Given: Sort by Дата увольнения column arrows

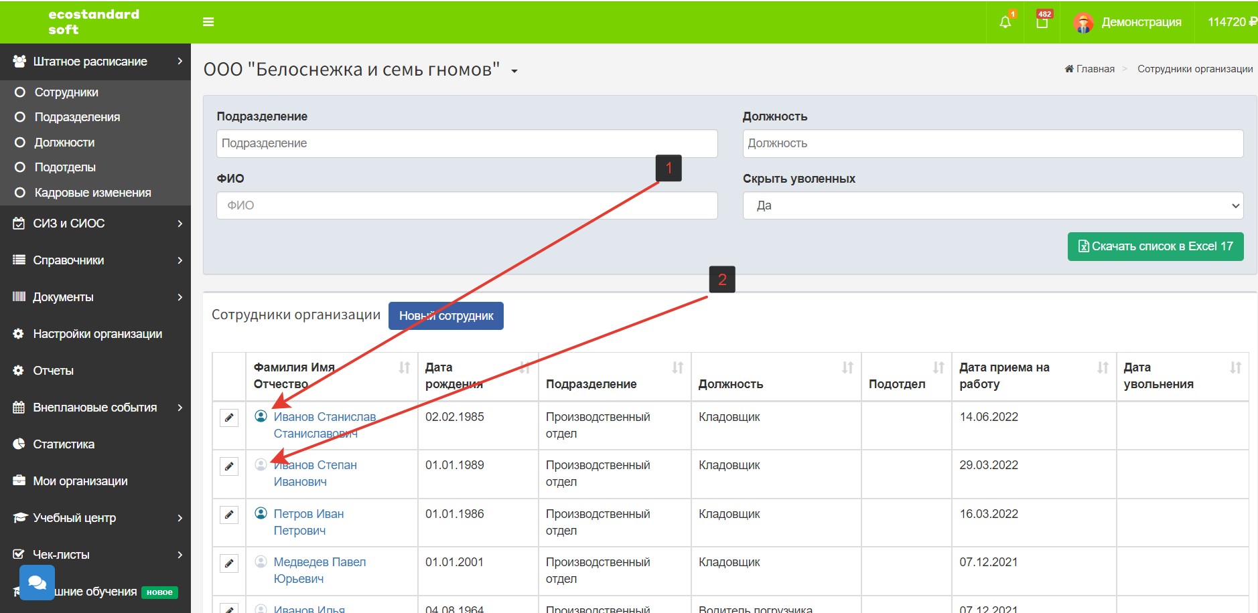Looking at the screenshot, I should click(x=1236, y=367).
